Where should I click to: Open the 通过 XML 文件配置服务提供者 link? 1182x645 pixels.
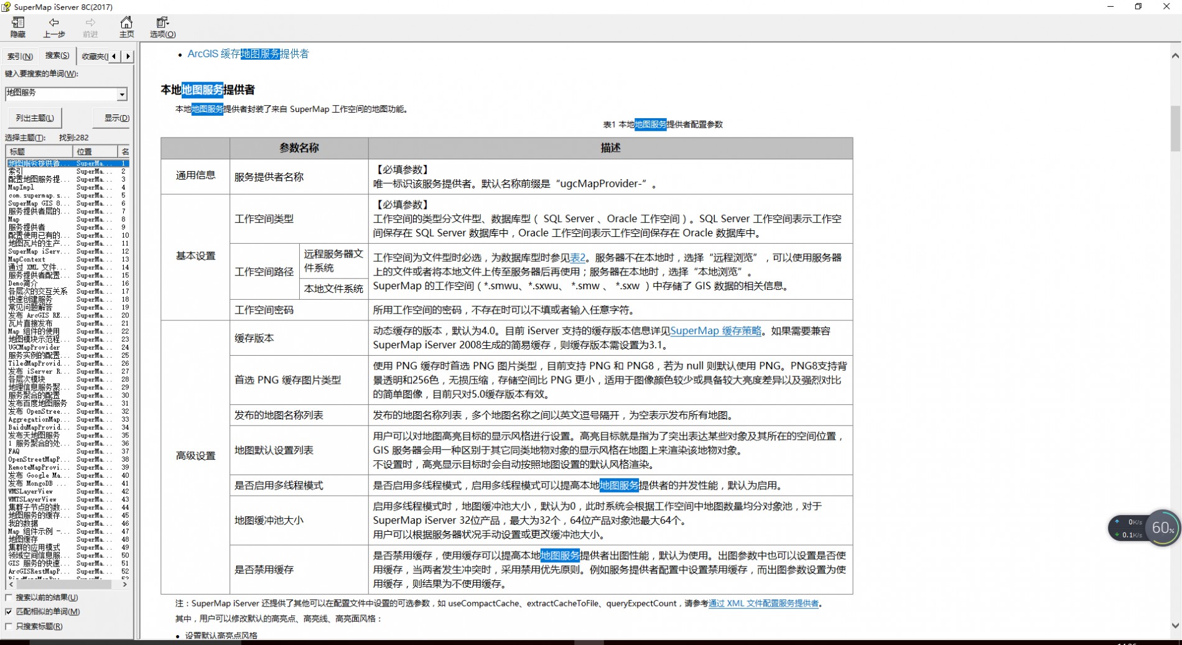[x=763, y=603]
